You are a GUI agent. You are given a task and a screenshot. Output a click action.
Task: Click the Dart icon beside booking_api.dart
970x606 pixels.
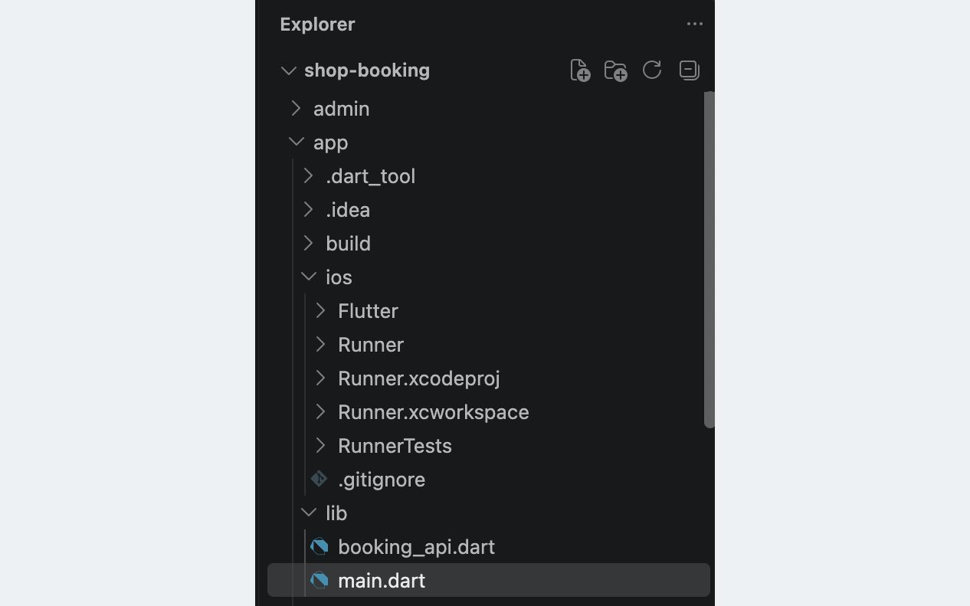319,547
